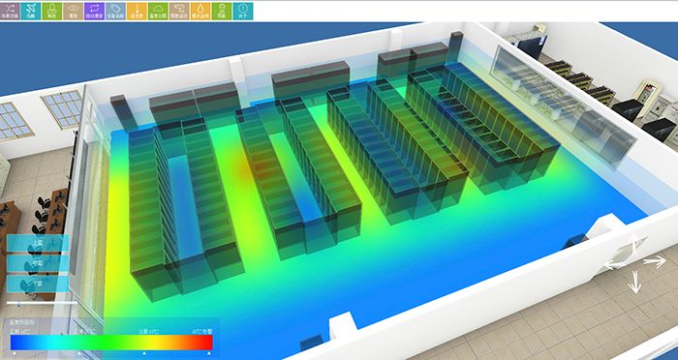Click the green person location pin button
Viewport: 678px width, 360px height.
(x=222, y=11)
